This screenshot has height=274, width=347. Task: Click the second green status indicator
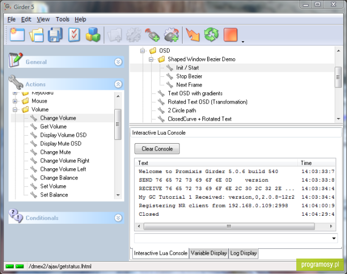tap(20, 266)
